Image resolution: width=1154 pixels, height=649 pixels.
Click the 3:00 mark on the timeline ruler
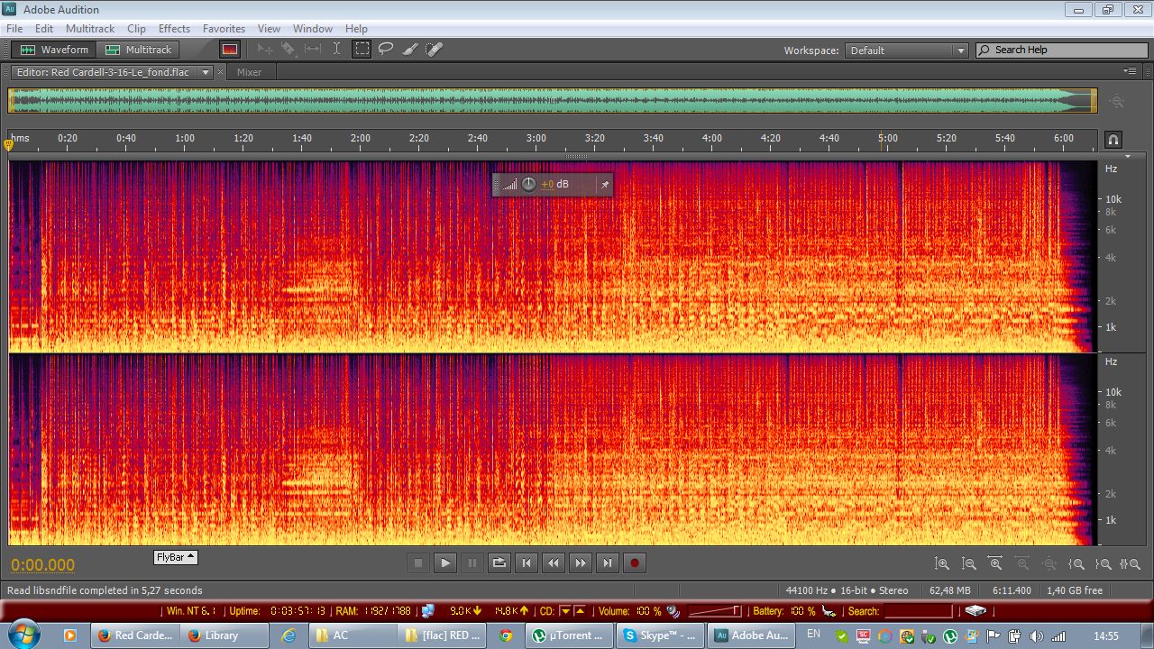point(536,138)
